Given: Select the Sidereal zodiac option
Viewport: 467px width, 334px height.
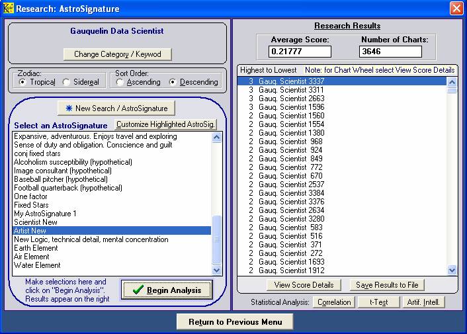Looking at the screenshot, I should coord(66,82).
